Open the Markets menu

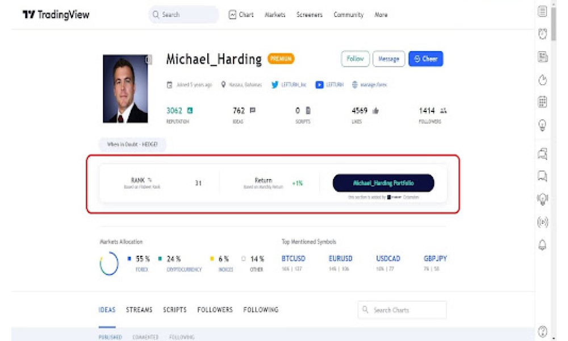275,15
